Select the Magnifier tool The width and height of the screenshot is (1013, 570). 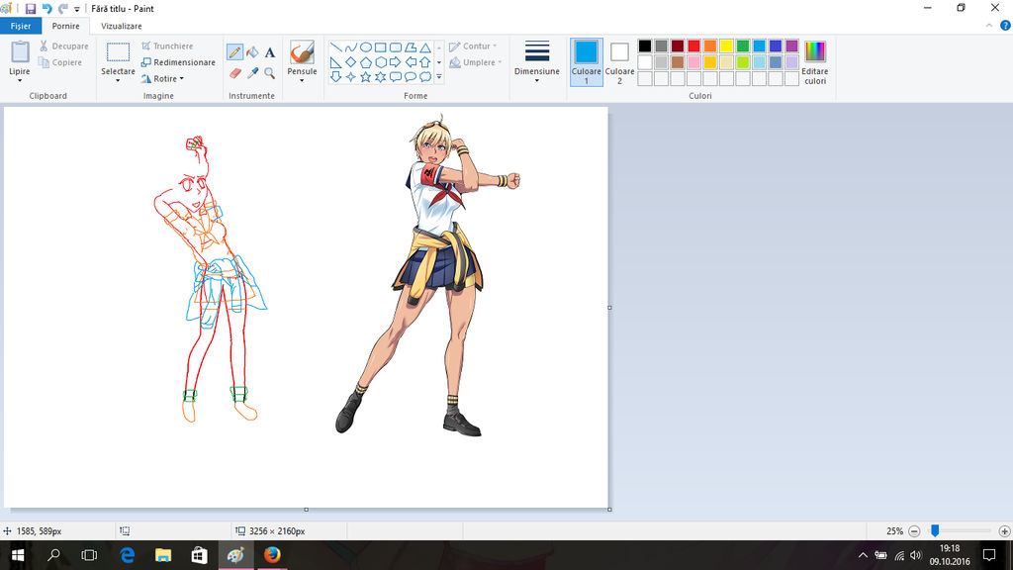coord(270,73)
